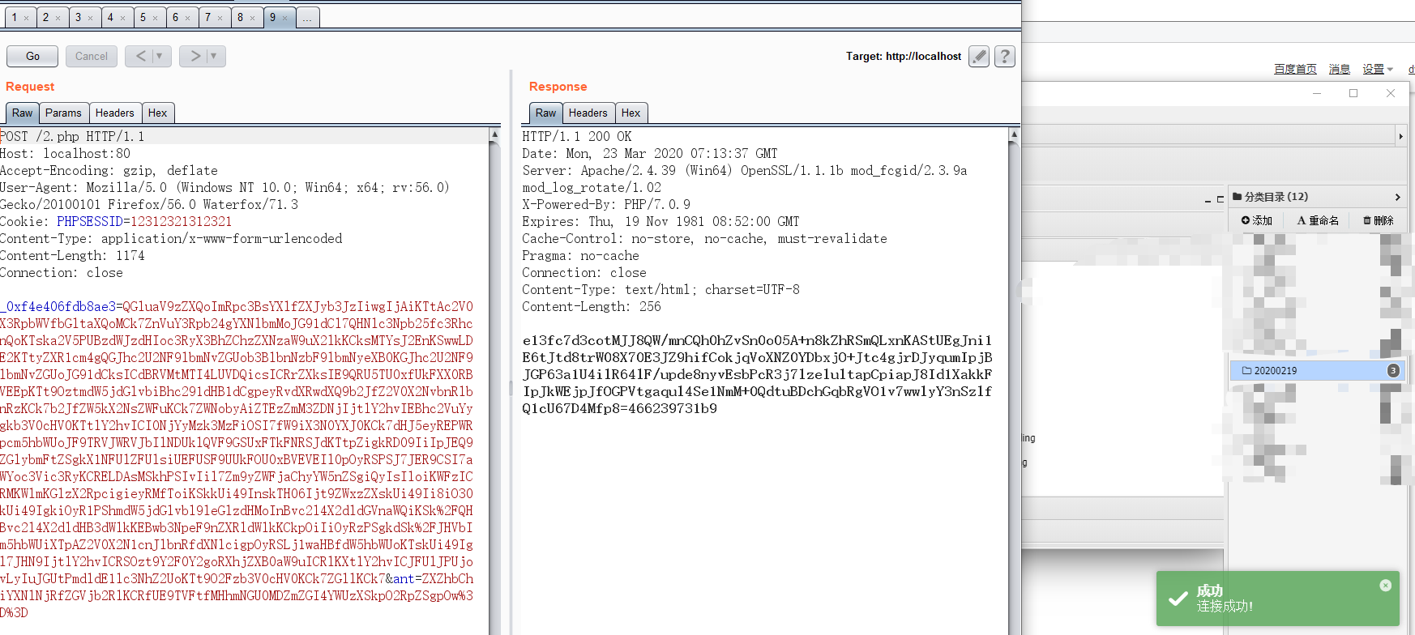Click the PHPSESSID cookie name
The height and width of the screenshot is (635, 1415).
89,221
